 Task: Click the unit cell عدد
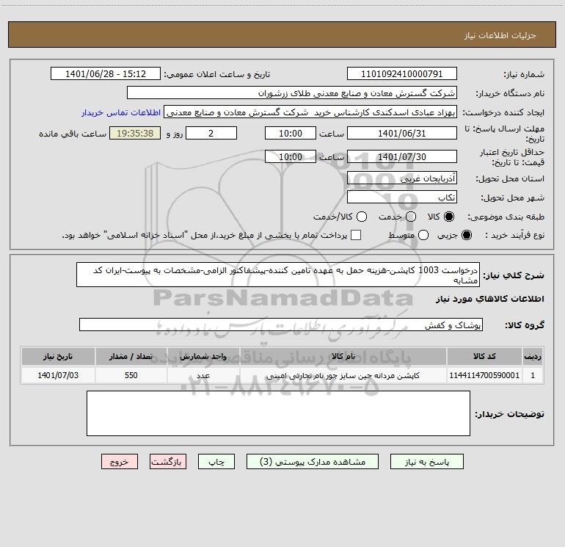(203, 375)
